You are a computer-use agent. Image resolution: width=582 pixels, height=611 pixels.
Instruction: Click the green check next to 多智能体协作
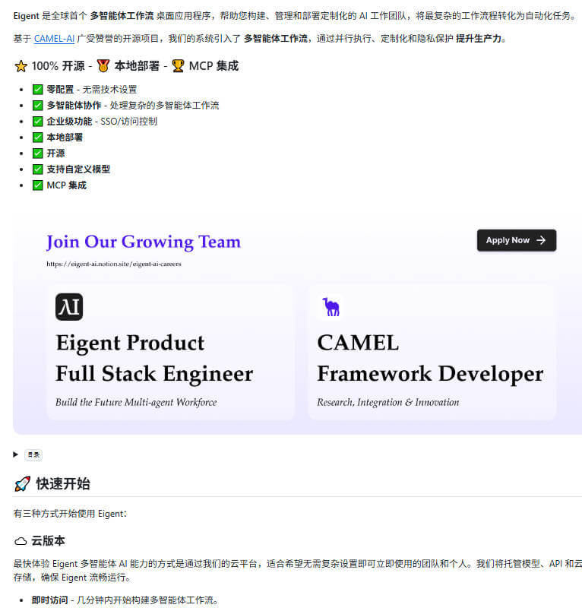click(38, 106)
